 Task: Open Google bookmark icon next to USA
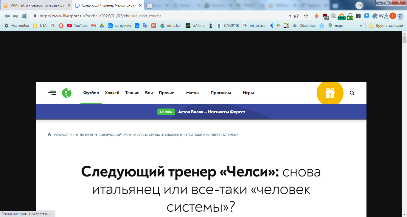pyautogui.click(x=53, y=26)
